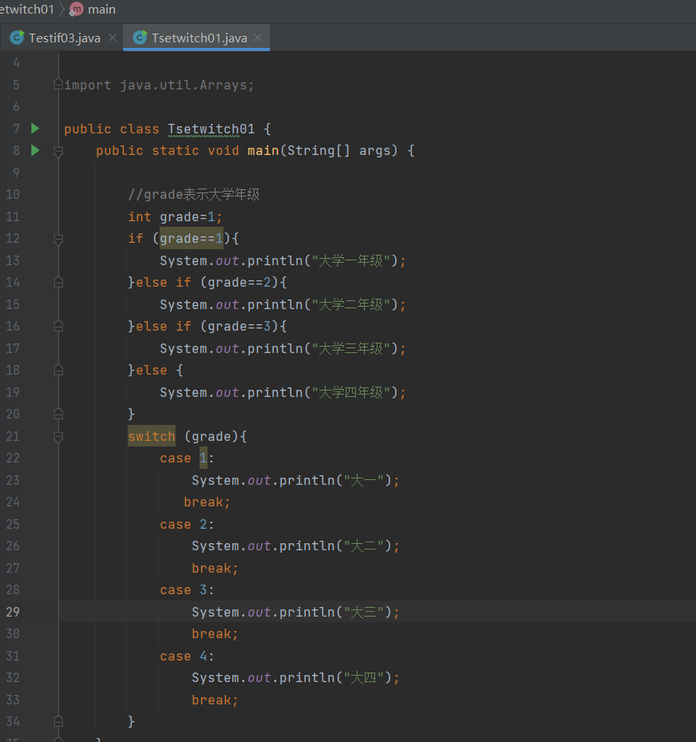Click the Tsetwitch01.java class file icon
This screenshot has width=696, height=742.
pos(140,38)
